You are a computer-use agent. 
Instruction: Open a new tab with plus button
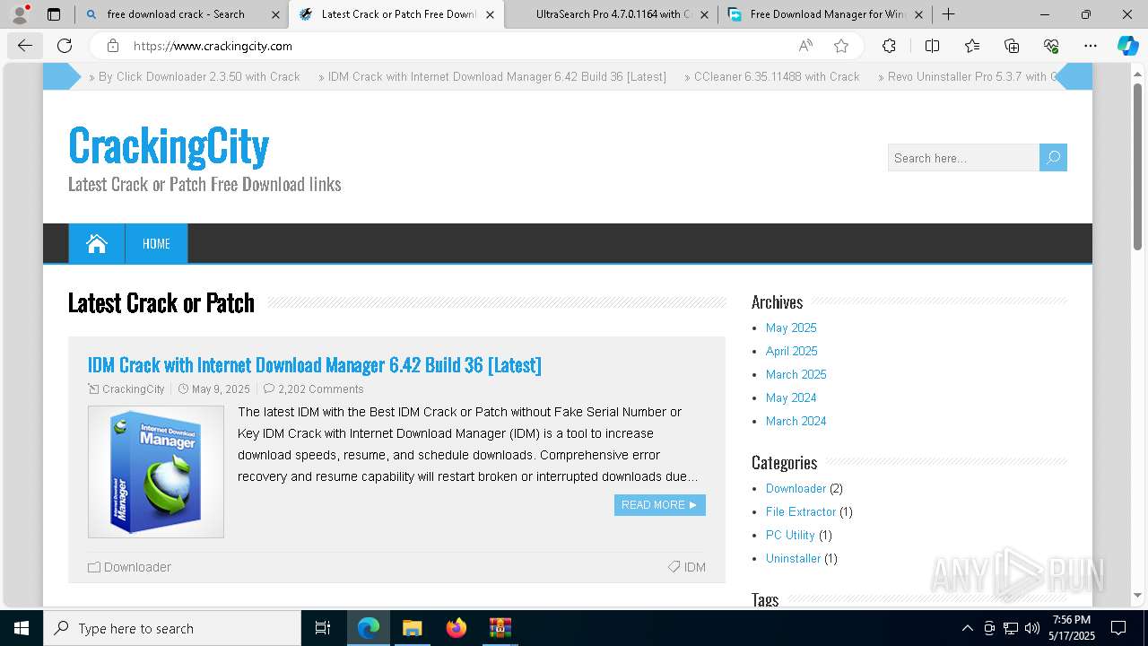948,14
